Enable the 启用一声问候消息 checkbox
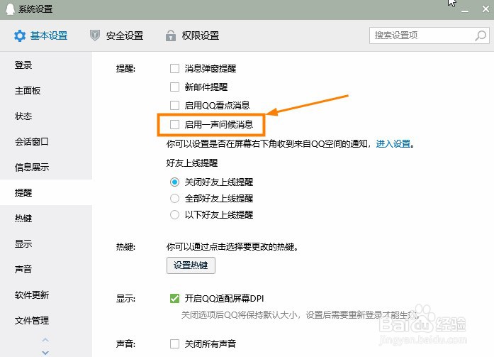Screen dimensions: 494x357 (x=174, y=125)
